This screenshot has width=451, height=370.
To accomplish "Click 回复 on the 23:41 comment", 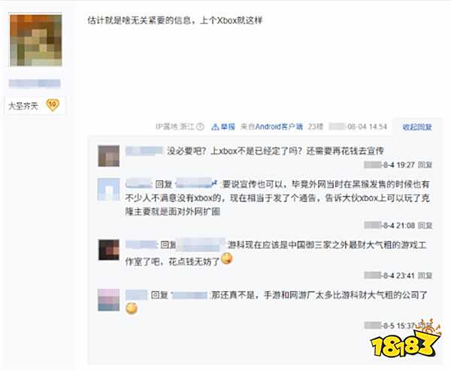I will click(x=425, y=276).
